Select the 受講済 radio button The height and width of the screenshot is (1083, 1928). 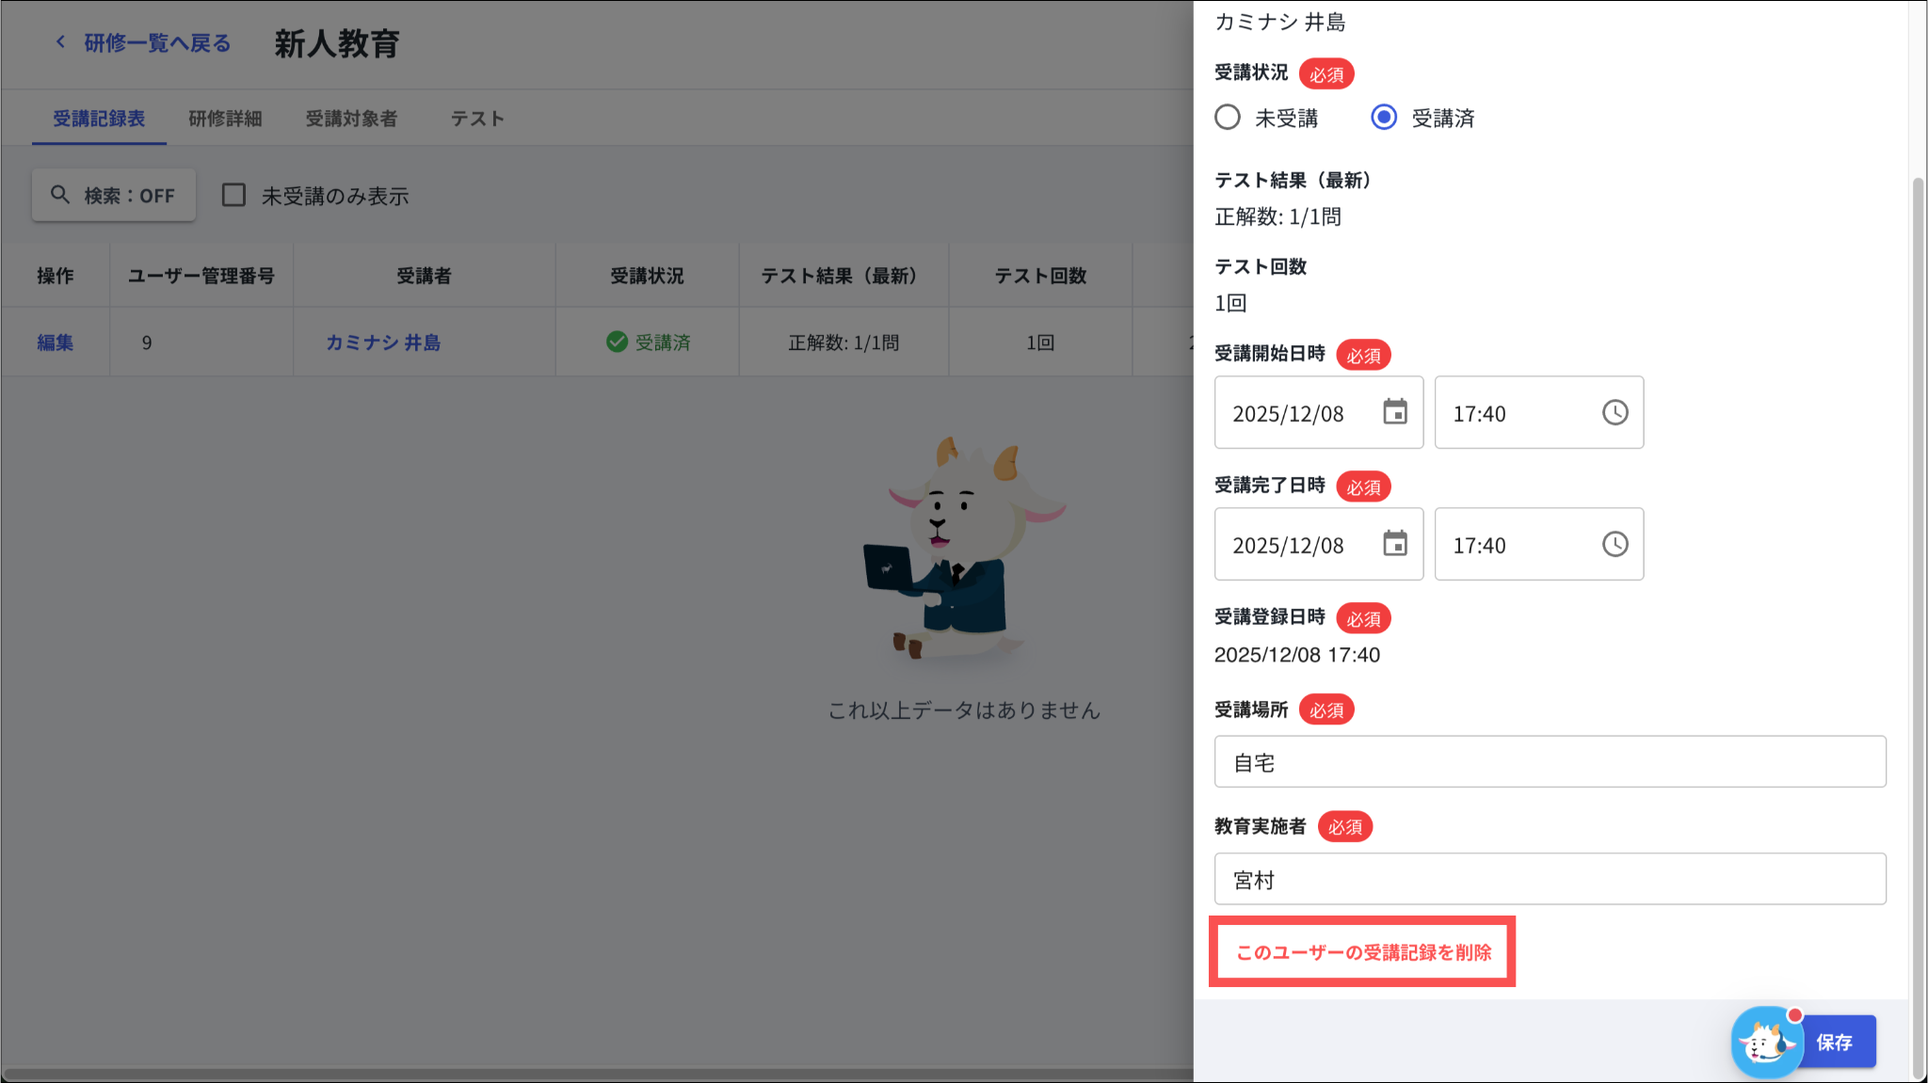[x=1383, y=118]
